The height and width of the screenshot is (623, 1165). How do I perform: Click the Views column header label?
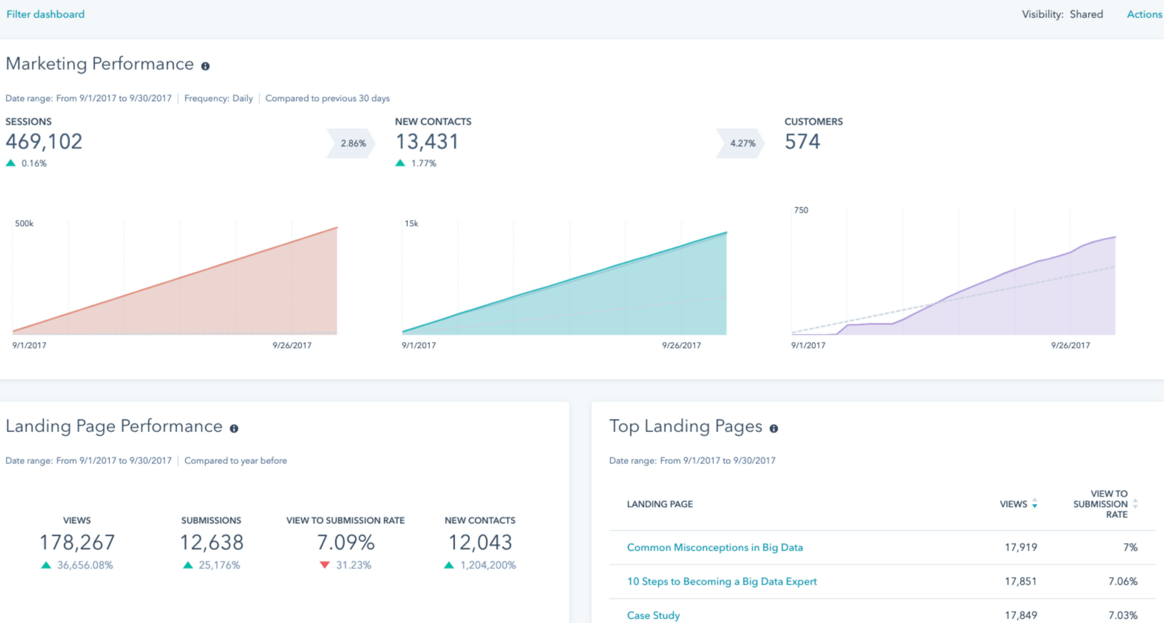[1013, 504]
